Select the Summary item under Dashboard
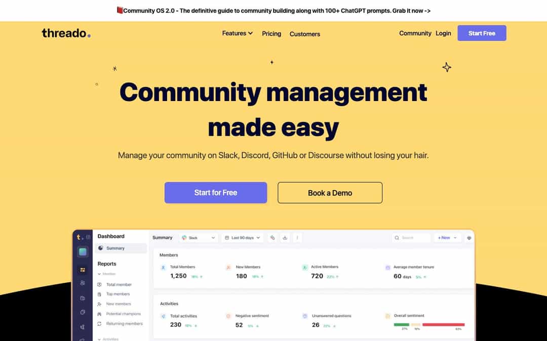547x341 pixels. [121, 248]
